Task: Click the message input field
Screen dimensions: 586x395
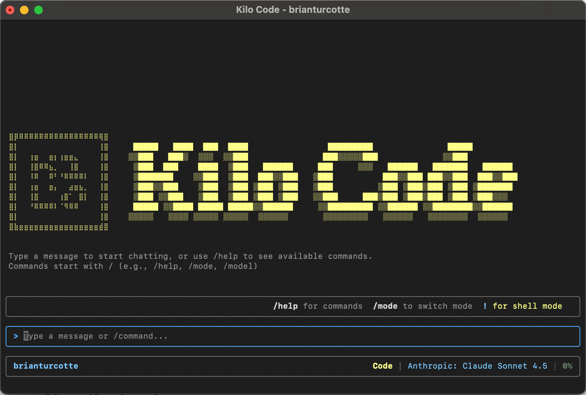Action: click(293, 336)
